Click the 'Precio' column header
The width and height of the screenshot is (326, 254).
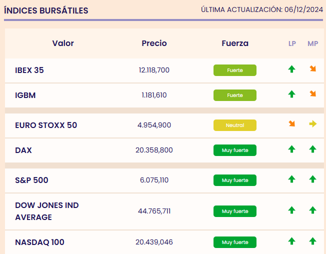[154, 43]
